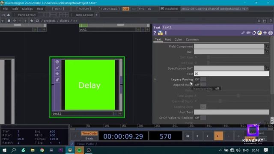
Task: Open path bar dropdown arrow
Action: click(3, 21)
